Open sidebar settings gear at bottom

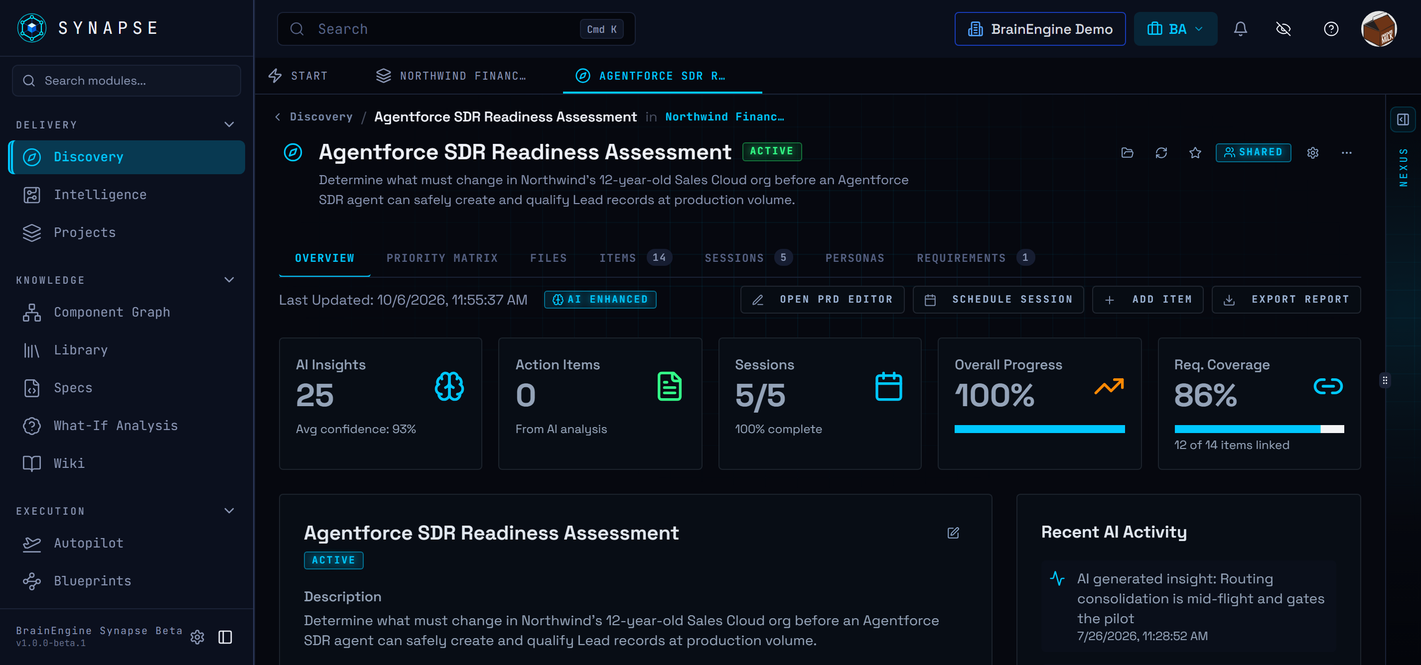(x=197, y=637)
